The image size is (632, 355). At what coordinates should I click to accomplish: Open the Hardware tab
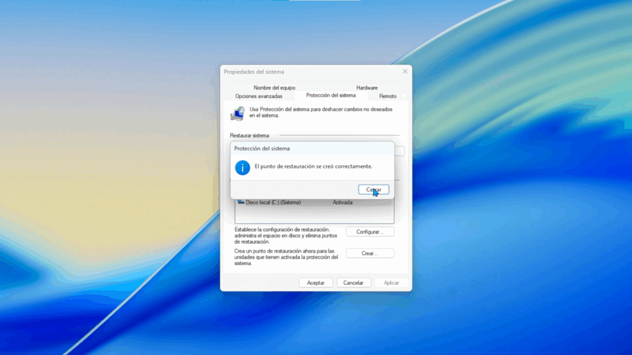367,88
